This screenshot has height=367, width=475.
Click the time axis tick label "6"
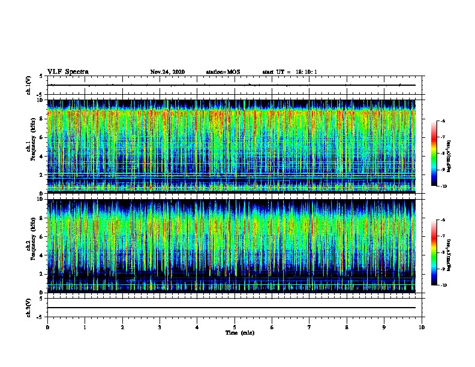(x=272, y=327)
